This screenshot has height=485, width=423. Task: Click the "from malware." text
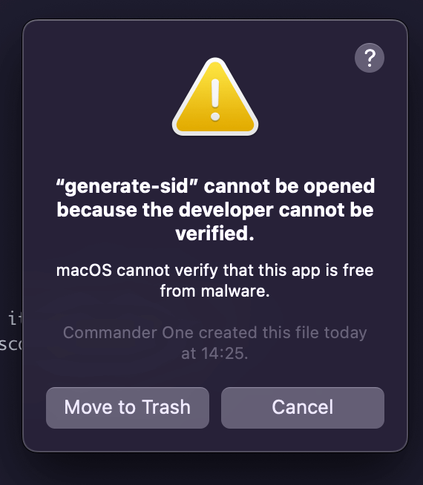click(x=214, y=291)
